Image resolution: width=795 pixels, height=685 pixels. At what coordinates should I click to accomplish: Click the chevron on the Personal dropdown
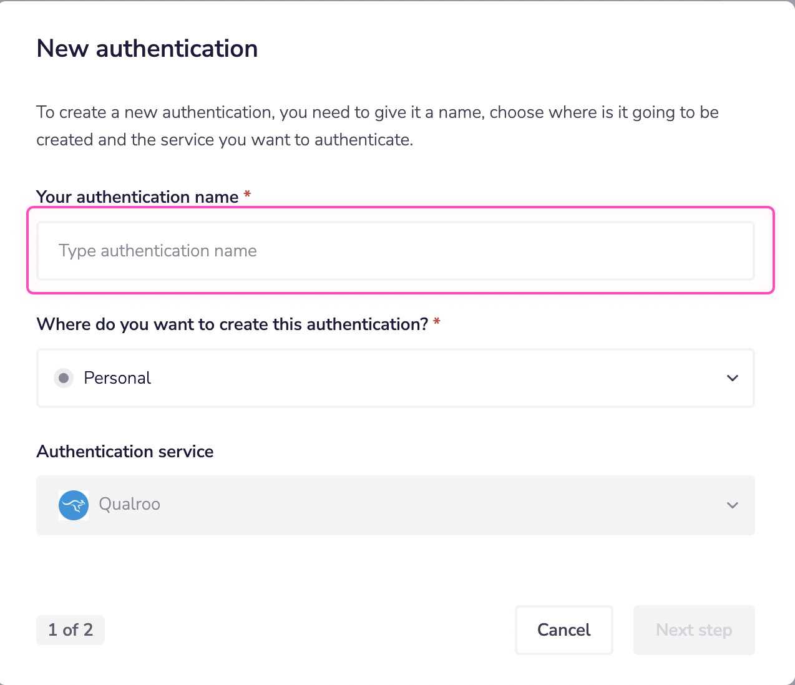point(732,378)
